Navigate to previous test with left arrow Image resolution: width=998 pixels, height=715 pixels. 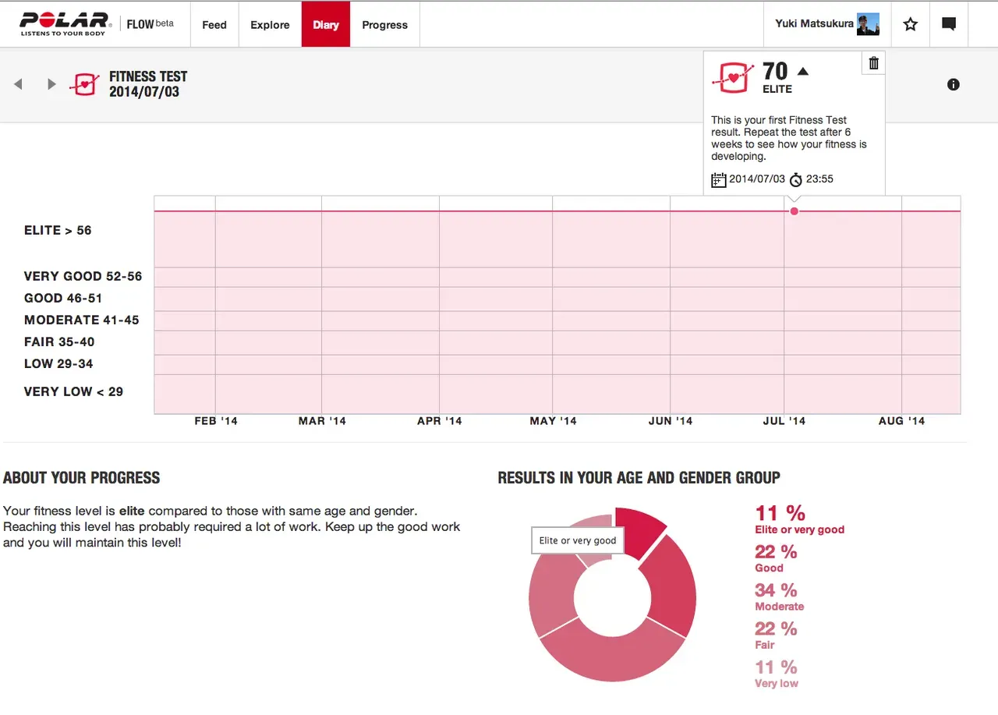pyautogui.click(x=18, y=84)
